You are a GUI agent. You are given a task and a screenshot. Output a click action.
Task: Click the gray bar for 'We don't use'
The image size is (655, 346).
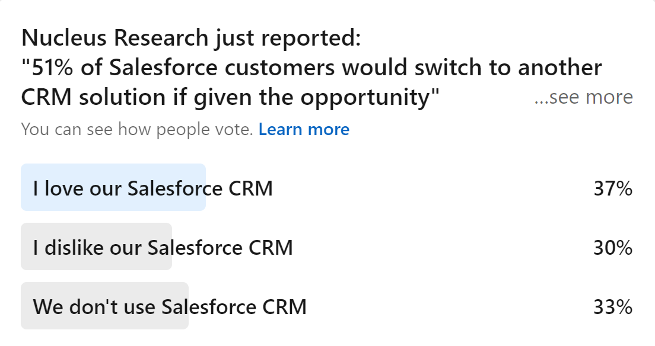[x=105, y=306]
